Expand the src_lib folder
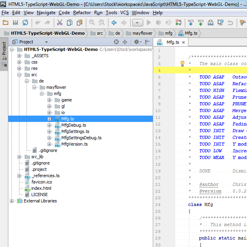 click(19, 157)
